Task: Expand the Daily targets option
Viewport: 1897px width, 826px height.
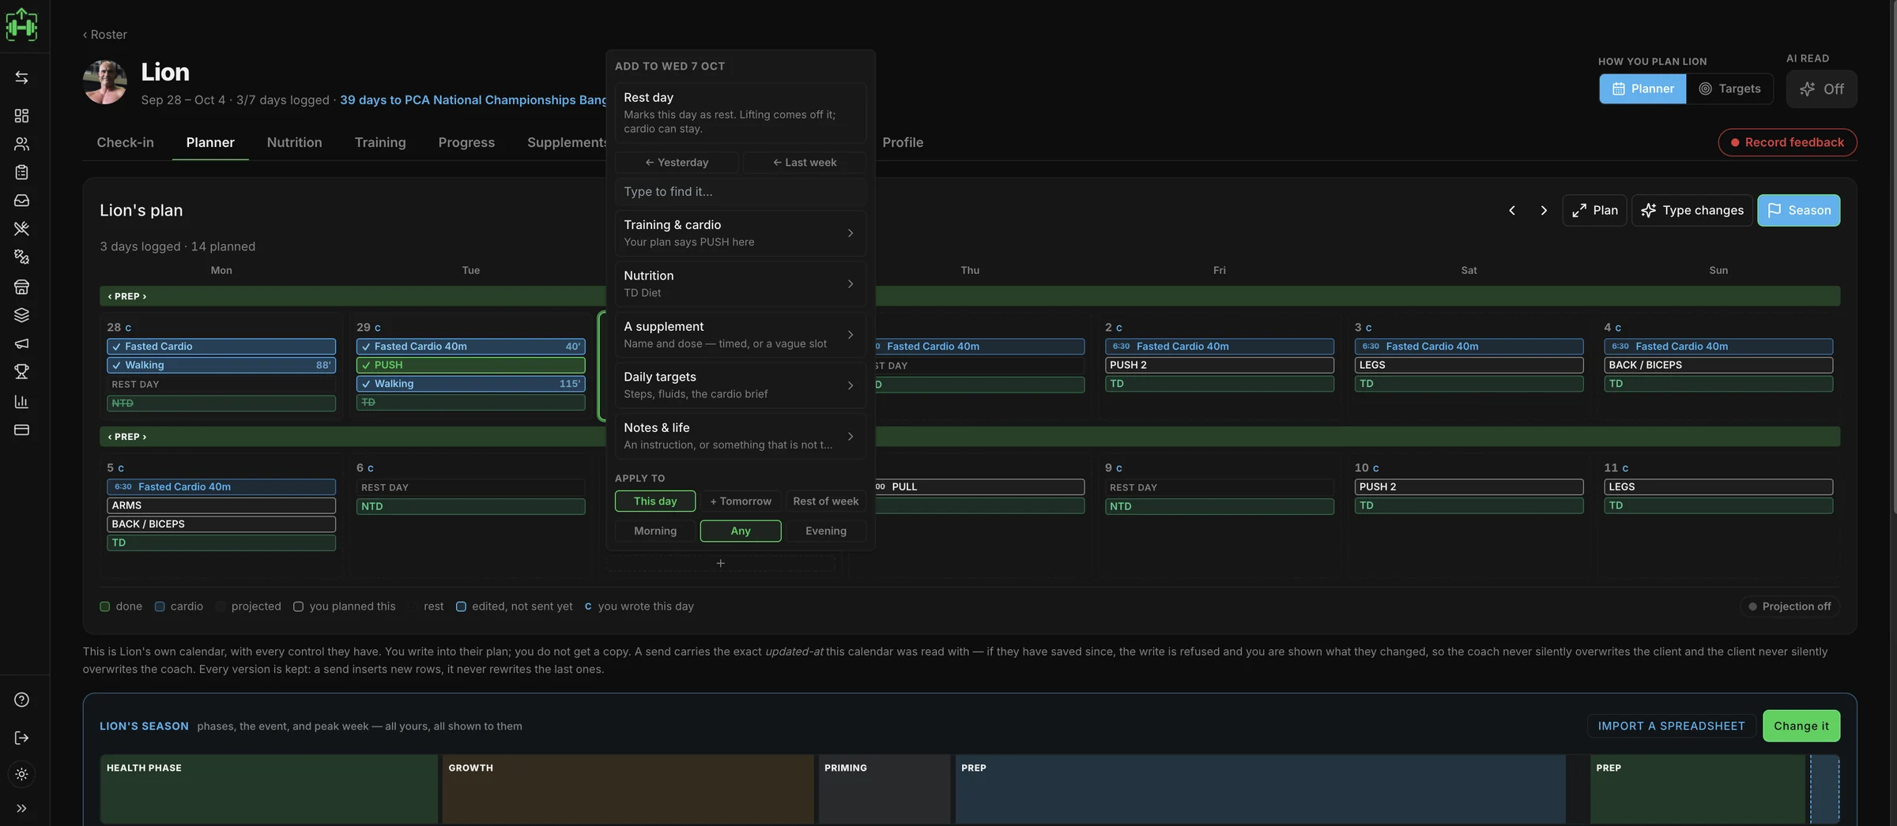Action: tap(741, 385)
